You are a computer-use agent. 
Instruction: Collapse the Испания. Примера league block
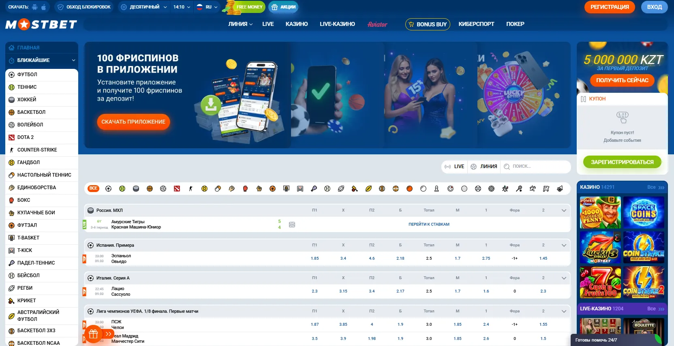coord(564,245)
